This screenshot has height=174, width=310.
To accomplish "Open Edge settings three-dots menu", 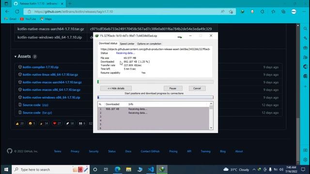I will 304,12.
